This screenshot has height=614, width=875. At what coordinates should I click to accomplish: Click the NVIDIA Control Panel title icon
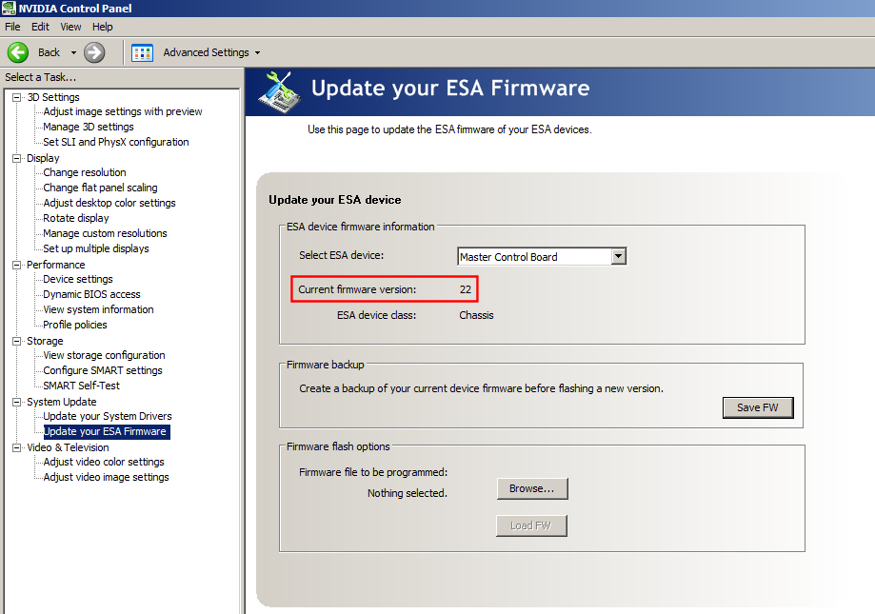10,9
